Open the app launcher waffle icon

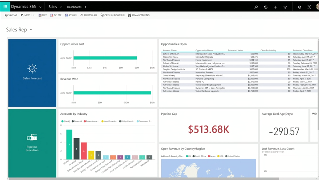(x=5, y=7)
